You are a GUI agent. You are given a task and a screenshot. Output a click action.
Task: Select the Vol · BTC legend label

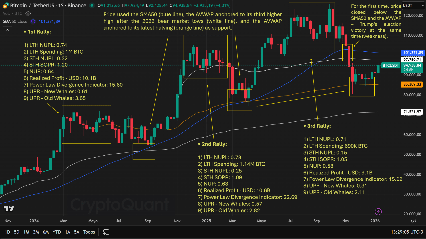coord(12,13)
